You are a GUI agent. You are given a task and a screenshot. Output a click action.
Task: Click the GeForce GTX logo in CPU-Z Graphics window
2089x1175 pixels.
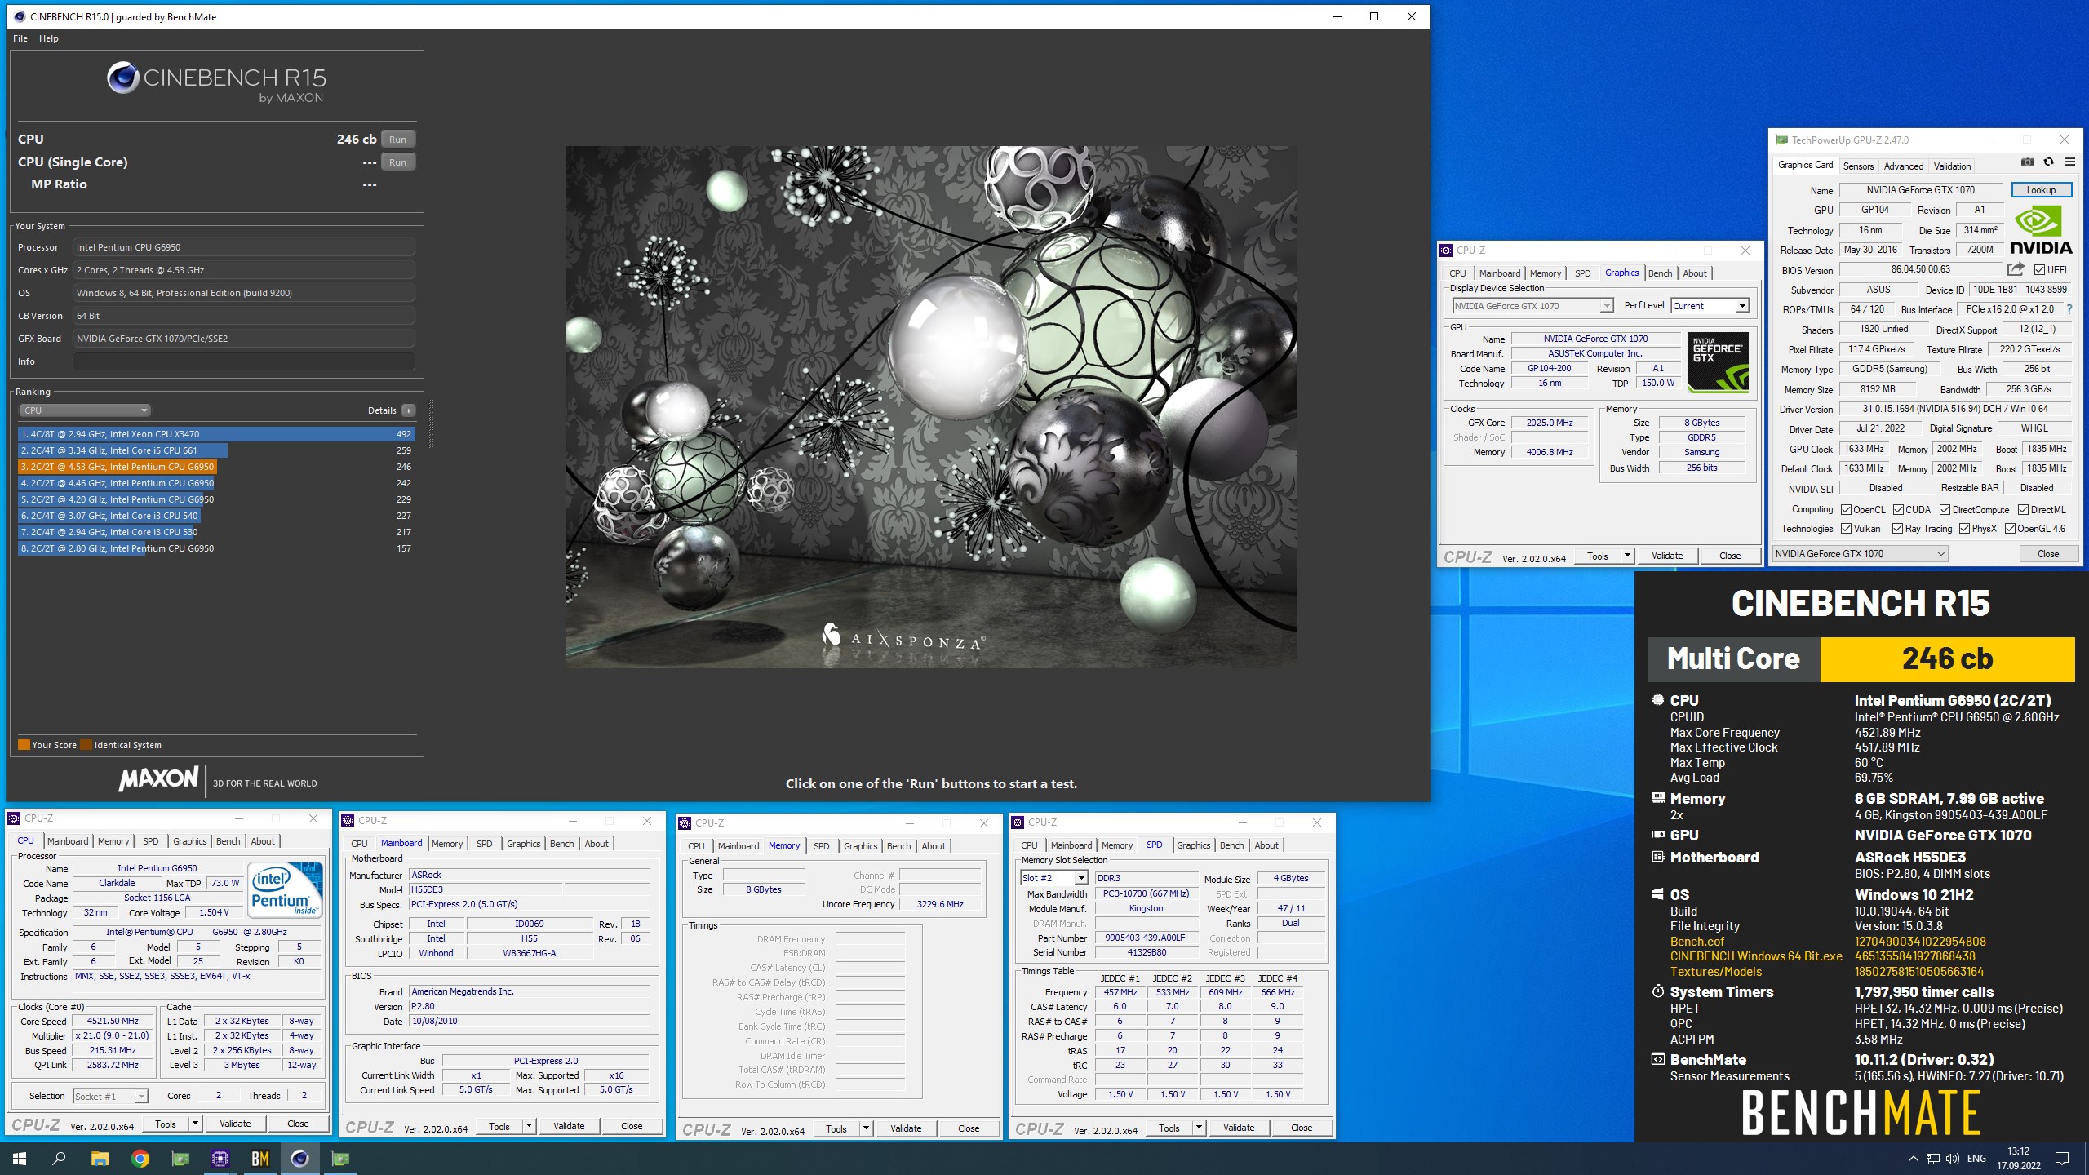(x=1718, y=361)
